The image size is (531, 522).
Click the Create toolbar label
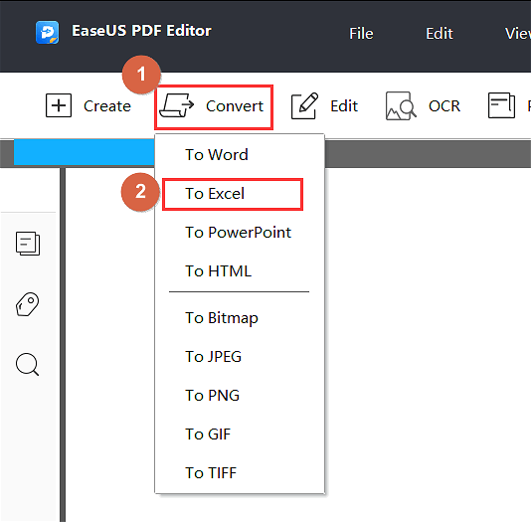point(107,106)
